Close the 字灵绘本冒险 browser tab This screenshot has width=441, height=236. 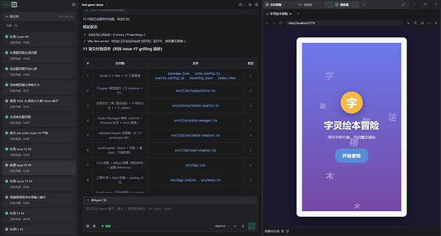(291, 14)
